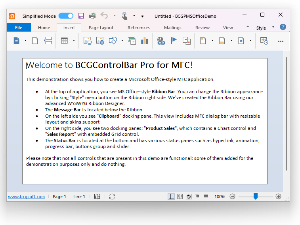Click the Blank Page icon

click(x=35, y=41)
